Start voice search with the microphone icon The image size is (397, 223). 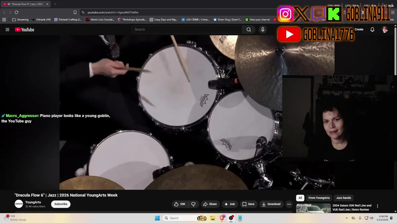tap(263, 29)
